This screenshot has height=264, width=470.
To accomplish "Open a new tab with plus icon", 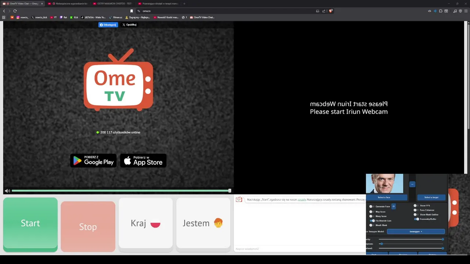I will 184,4.
